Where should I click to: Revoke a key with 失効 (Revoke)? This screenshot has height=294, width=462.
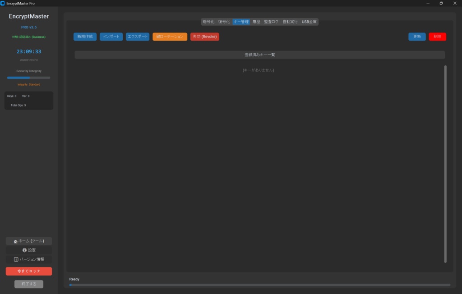205,37
